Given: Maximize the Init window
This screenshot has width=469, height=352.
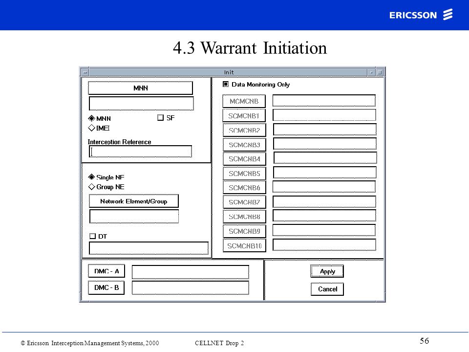Looking at the screenshot, I should click(x=380, y=72).
